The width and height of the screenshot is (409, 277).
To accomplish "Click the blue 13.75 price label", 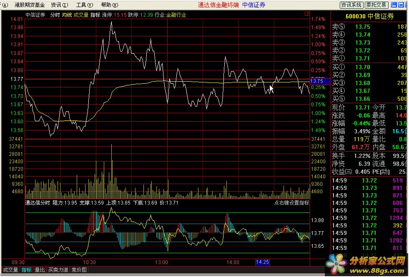I will point(320,81).
